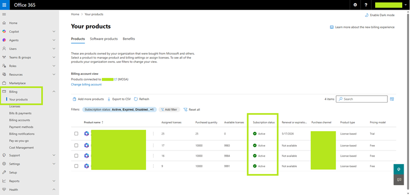Expand the Reports menu chevron
This screenshot has width=410, height=195.
(54, 181)
